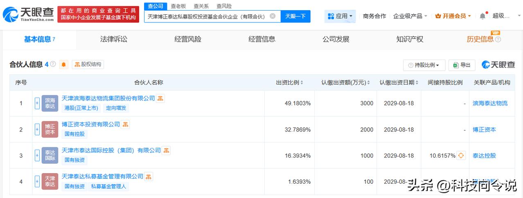Viewport: 523px width, 198px height.
Task: Switch to the 基本信息 tab
Action: [39, 39]
